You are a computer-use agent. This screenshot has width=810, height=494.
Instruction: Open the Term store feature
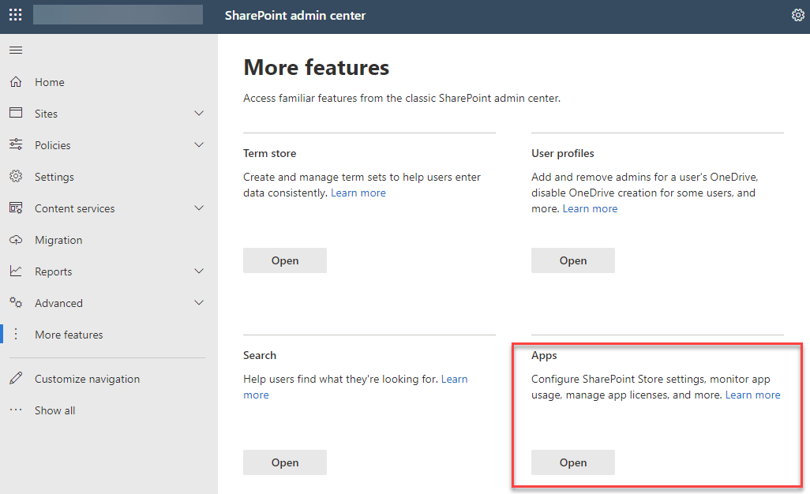285,260
